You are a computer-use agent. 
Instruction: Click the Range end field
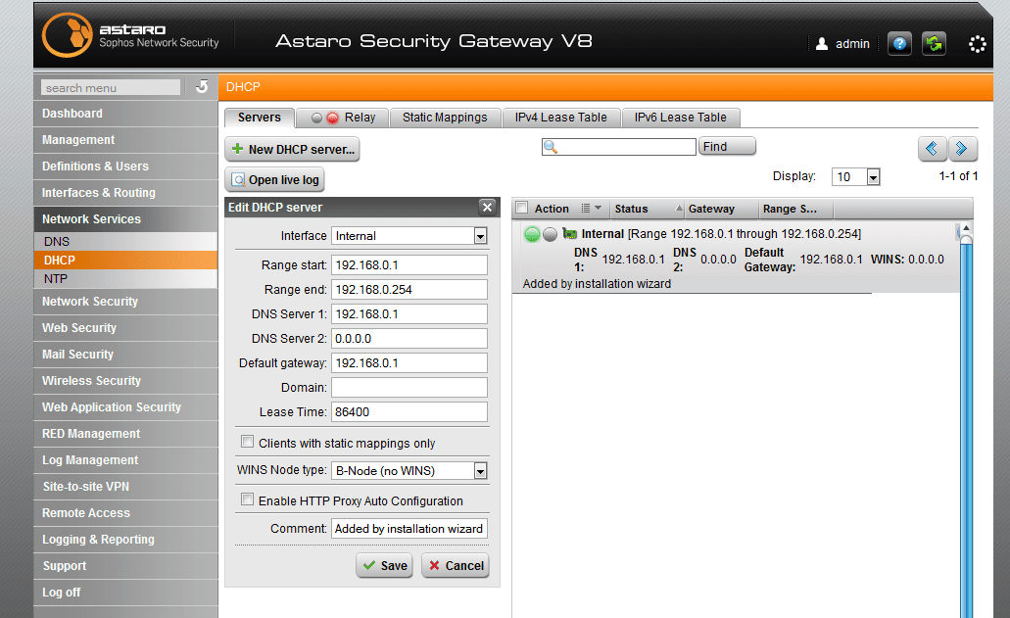(409, 290)
